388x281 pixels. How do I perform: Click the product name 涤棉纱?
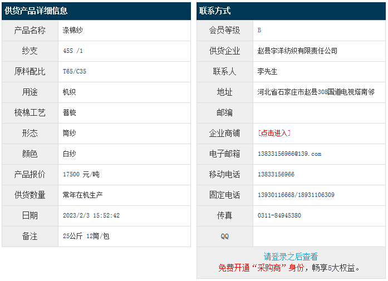point(73,30)
